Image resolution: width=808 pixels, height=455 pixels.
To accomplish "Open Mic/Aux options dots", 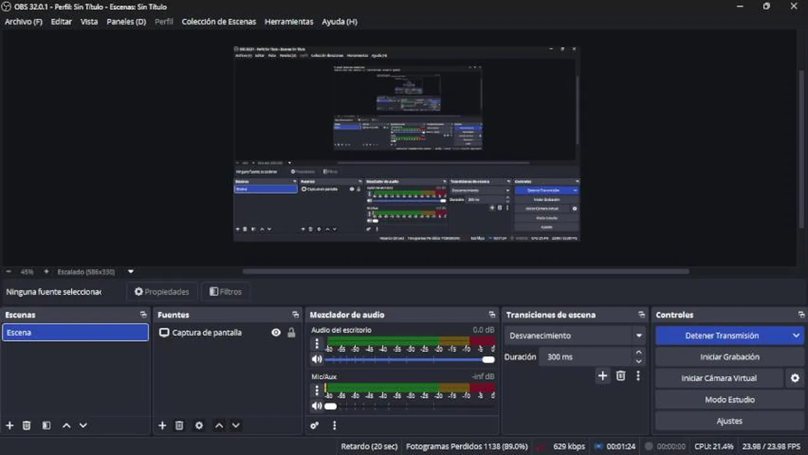I will [317, 391].
